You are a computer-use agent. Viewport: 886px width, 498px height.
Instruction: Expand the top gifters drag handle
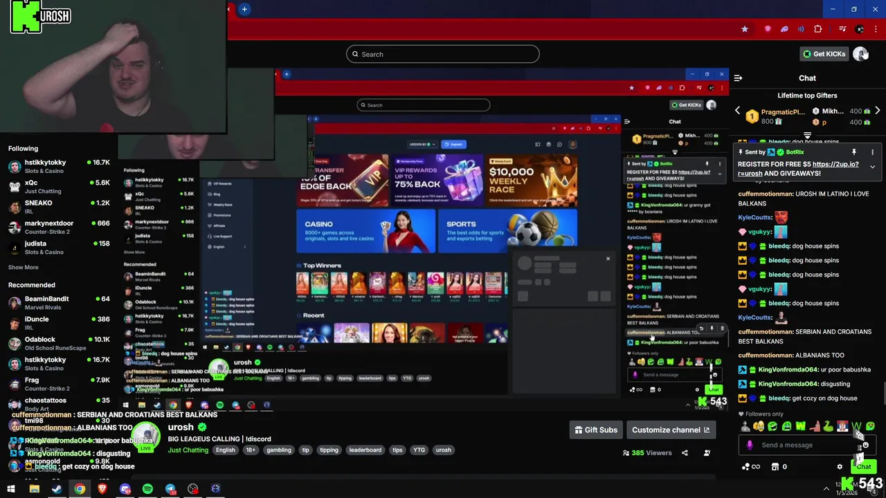[807, 135]
